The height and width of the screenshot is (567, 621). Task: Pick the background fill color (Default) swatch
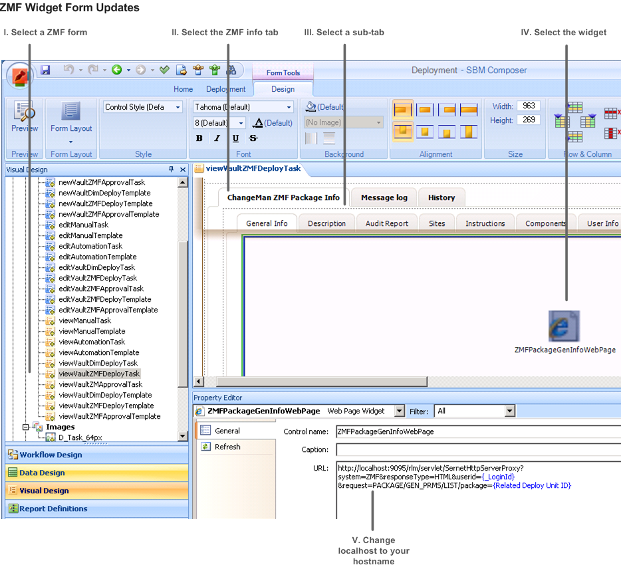pyautogui.click(x=324, y=107)
